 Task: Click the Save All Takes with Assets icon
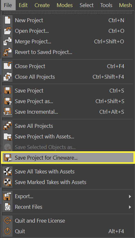click(x=7, y=172)
